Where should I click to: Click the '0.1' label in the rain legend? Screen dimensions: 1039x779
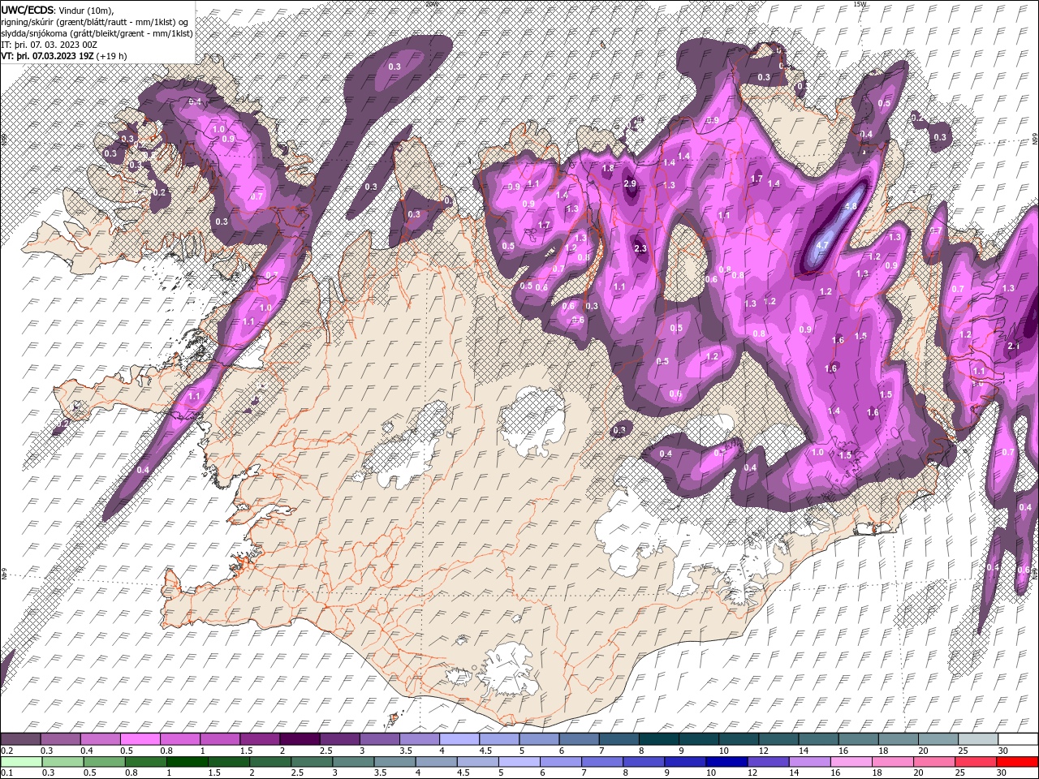click(6, 773)
